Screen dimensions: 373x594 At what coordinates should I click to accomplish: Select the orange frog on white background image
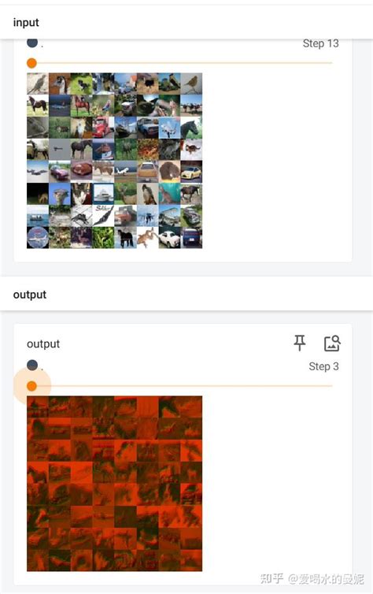147,238
